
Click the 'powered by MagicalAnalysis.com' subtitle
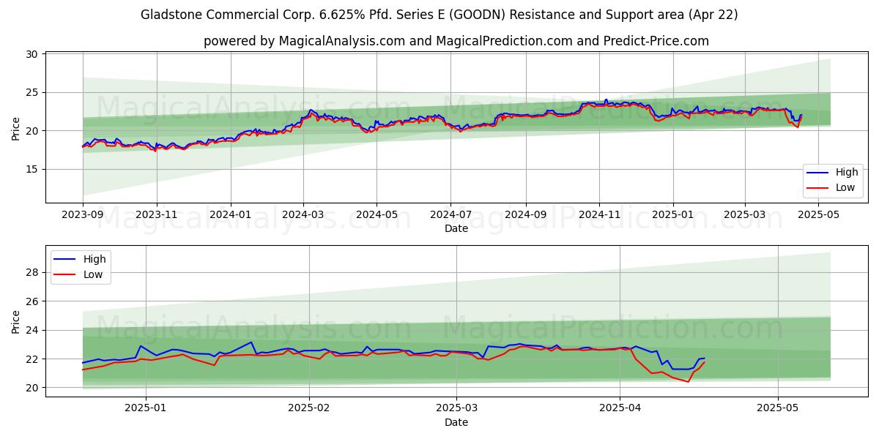[456, 41]
